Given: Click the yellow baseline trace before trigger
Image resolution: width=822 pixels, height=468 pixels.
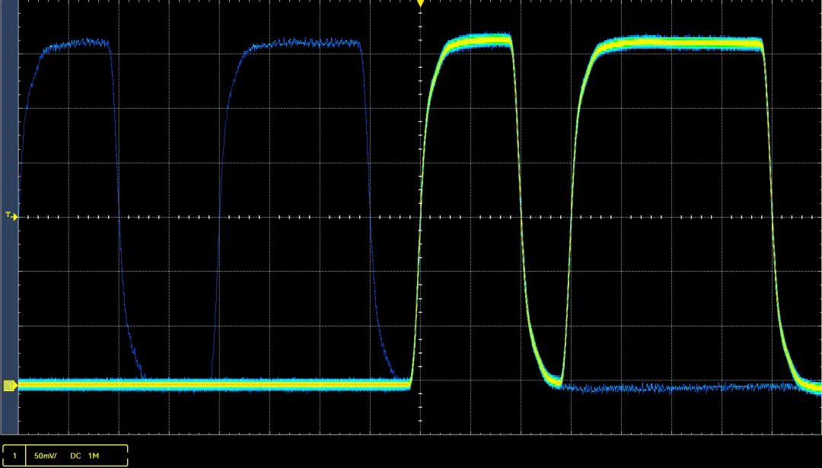Looking at the screenshot, I should click(213, 385).
